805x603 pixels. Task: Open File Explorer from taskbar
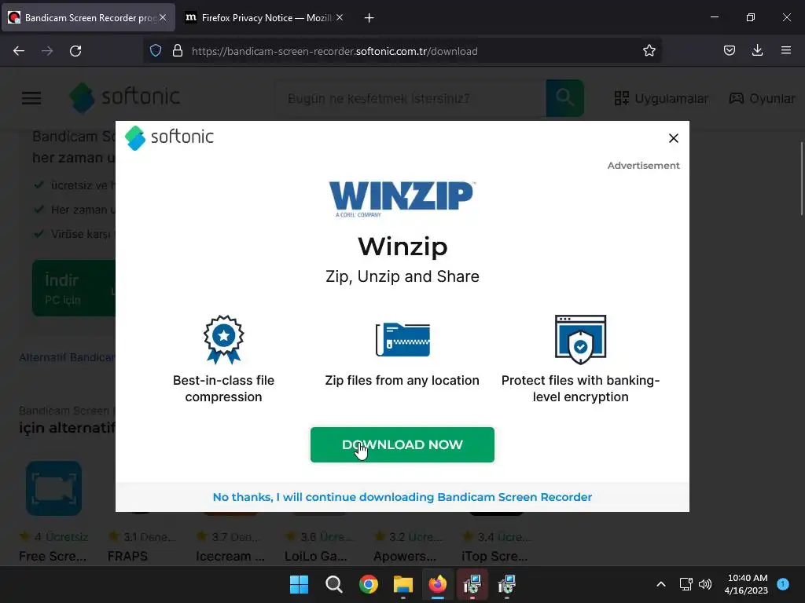click(x=403, y=584)
